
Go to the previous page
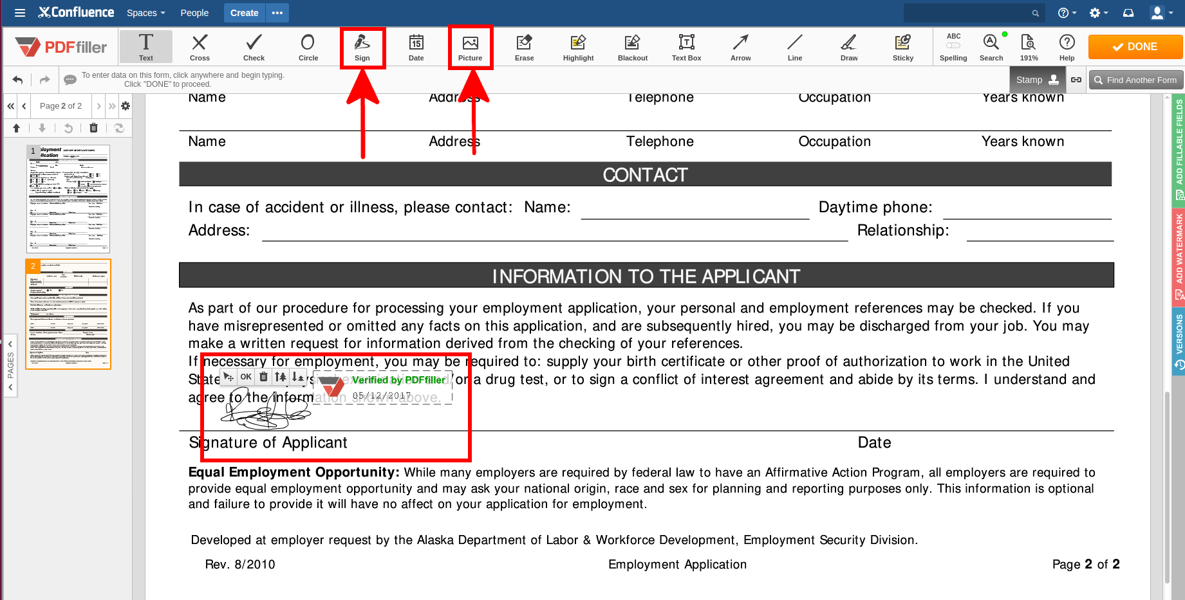pyautogui.click(x=24, y=105)
